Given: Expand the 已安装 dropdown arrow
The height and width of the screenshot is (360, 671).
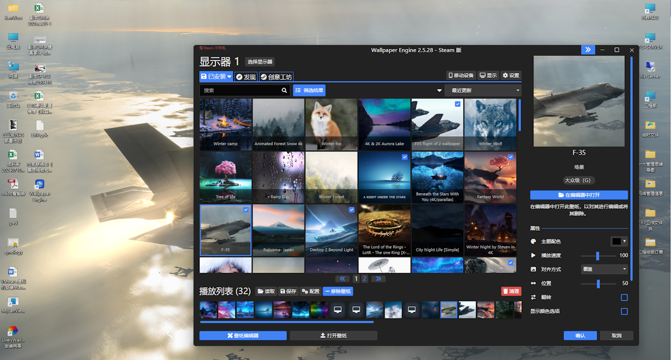Looking at the screenshot, I should (x=229, y=77).
